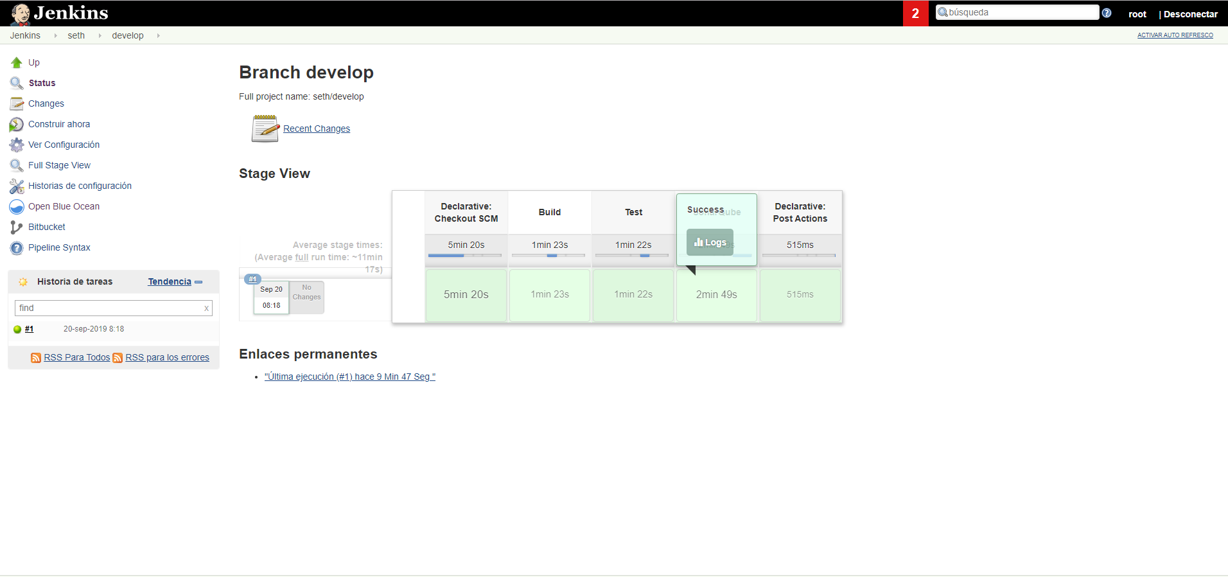
Task: Click the Recent Changes link
Action: coord(317,129)
